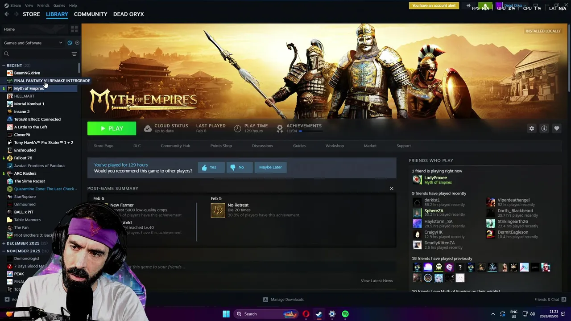Choose Maybe Later on recommendation prompt
571x321 pixels.
click(270, 167)
